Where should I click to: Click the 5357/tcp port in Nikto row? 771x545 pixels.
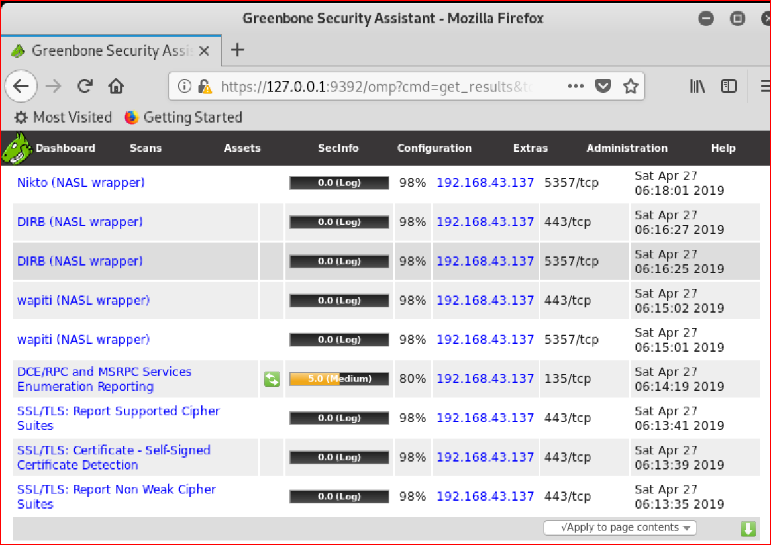(x=572, y=182)
